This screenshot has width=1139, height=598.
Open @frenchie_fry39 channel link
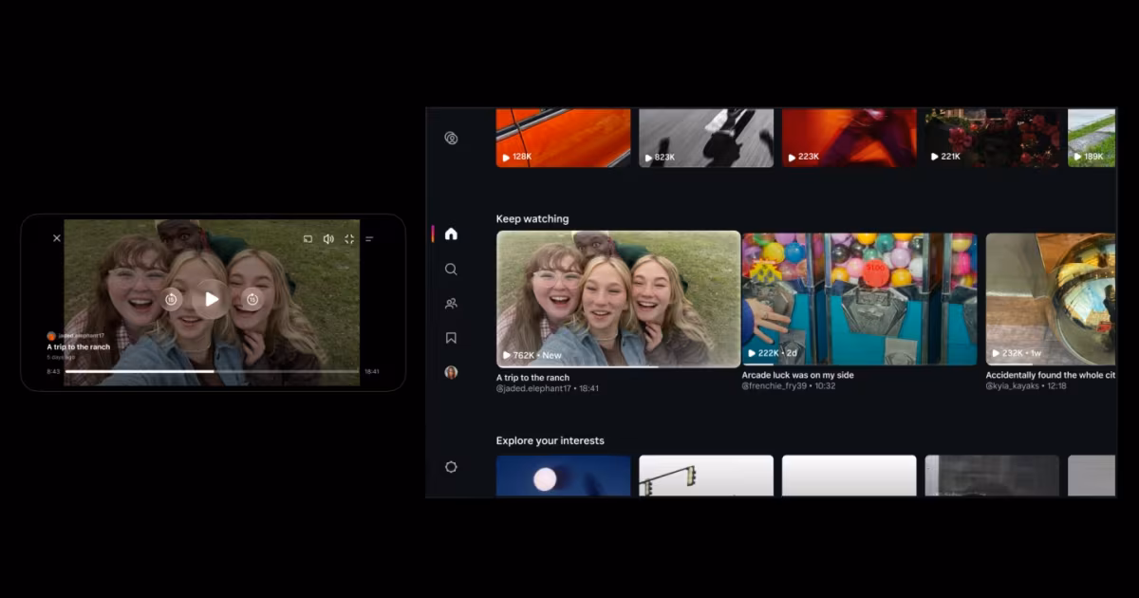point(775,386)
